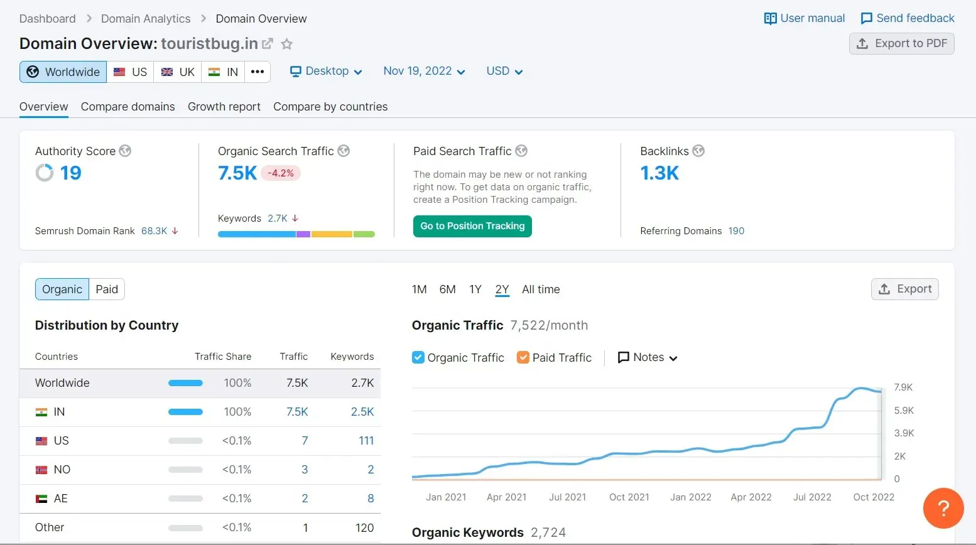Click the IN row traffic value 7.5K
The height and width of the screenshot is (545, 976).
[x=297, y=412]
